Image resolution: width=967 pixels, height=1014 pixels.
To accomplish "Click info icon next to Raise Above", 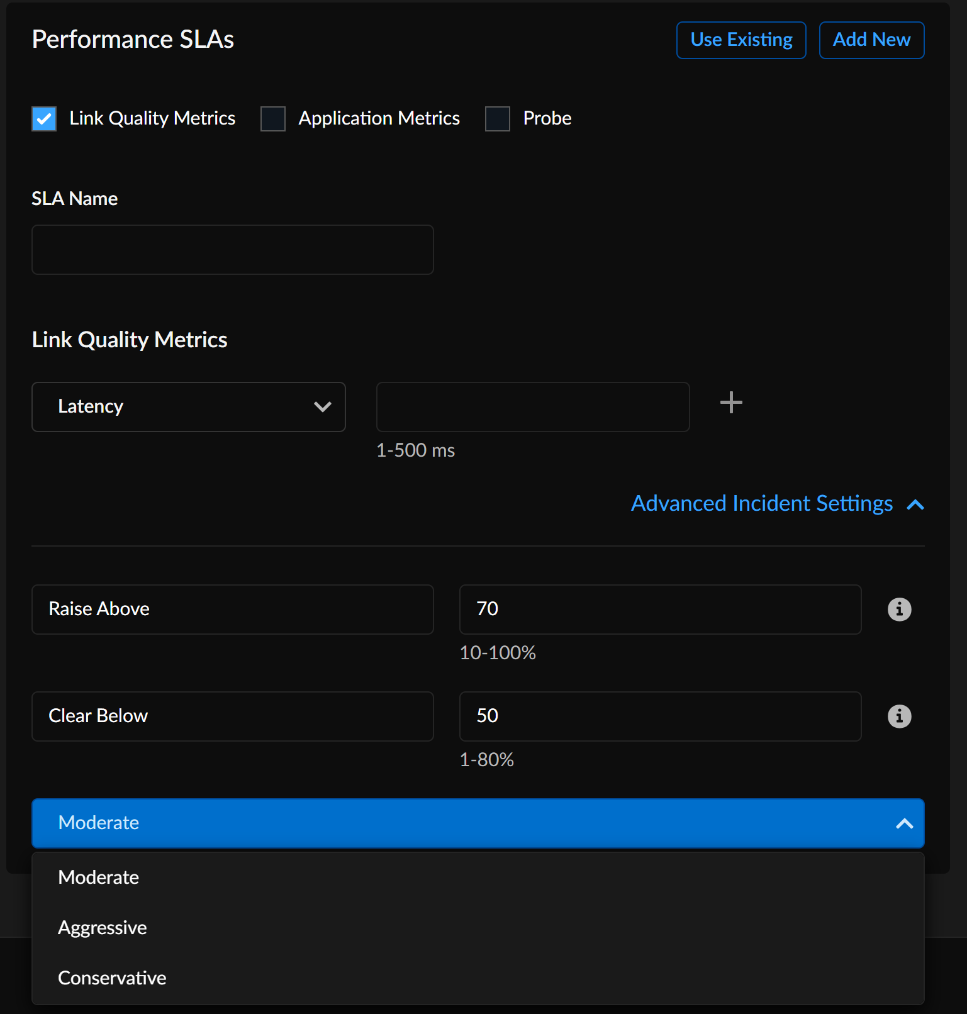I will pyautogui.click(x=899, y=610).
